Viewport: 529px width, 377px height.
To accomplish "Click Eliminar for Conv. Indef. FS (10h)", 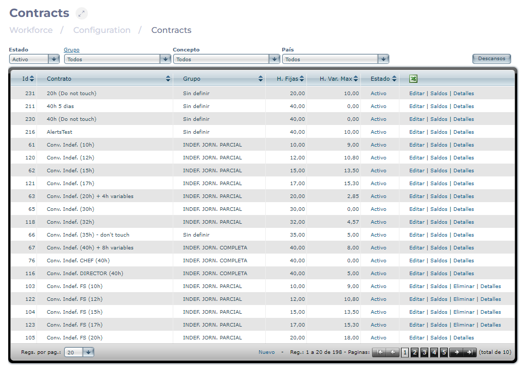I will click(x=464, y=286).
